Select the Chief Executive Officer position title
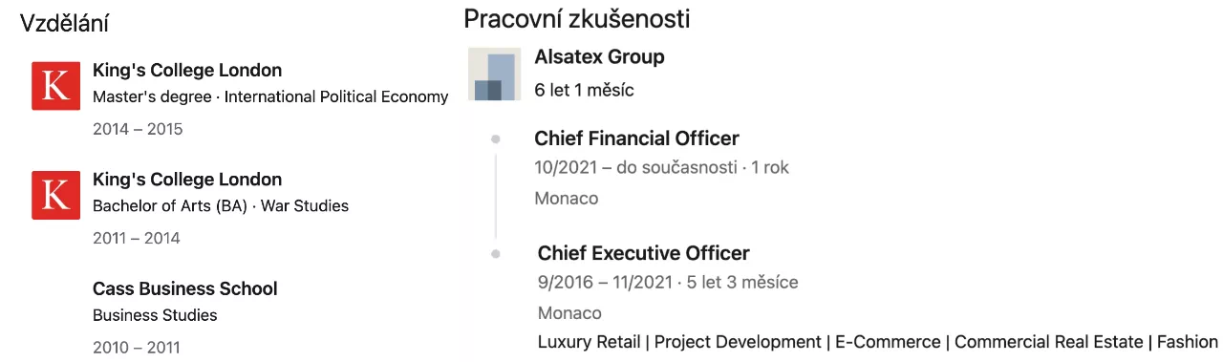Image resolution: width=1223 pixels, height=362 pixels. click(643, 253)
